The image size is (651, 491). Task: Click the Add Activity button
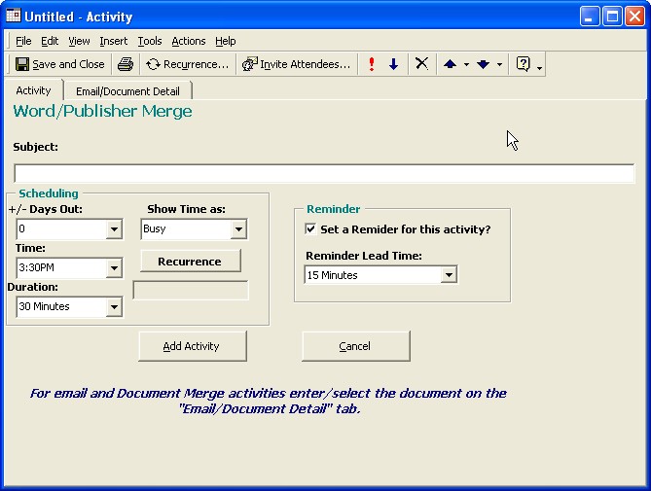(193, 346)
